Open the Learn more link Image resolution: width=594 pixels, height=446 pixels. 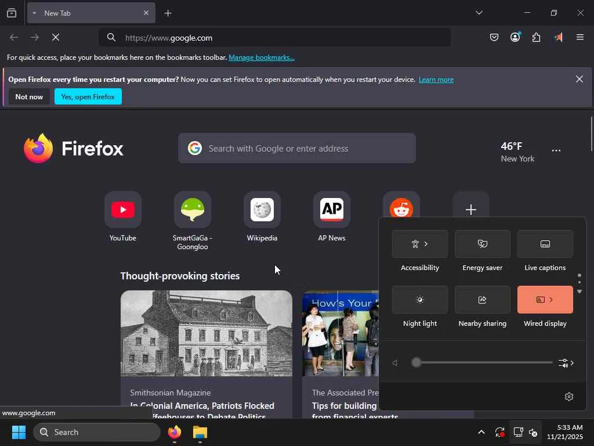tap(436, 79)
